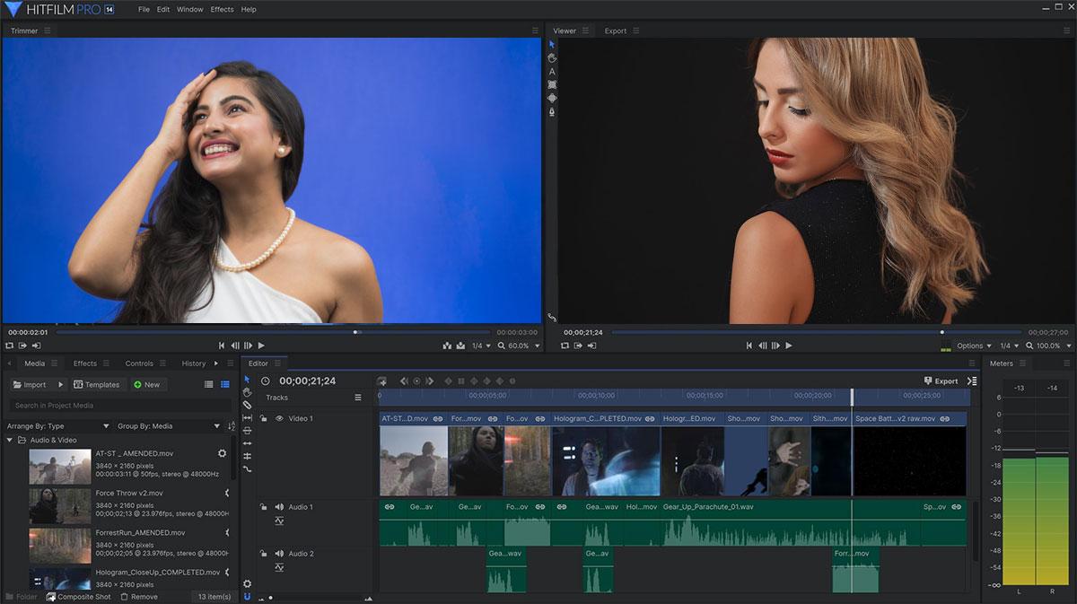Viewport: 1077px width, 604px height.
Task: Open the Arrange By: Type dropdown
Action: tap(58, 426)
